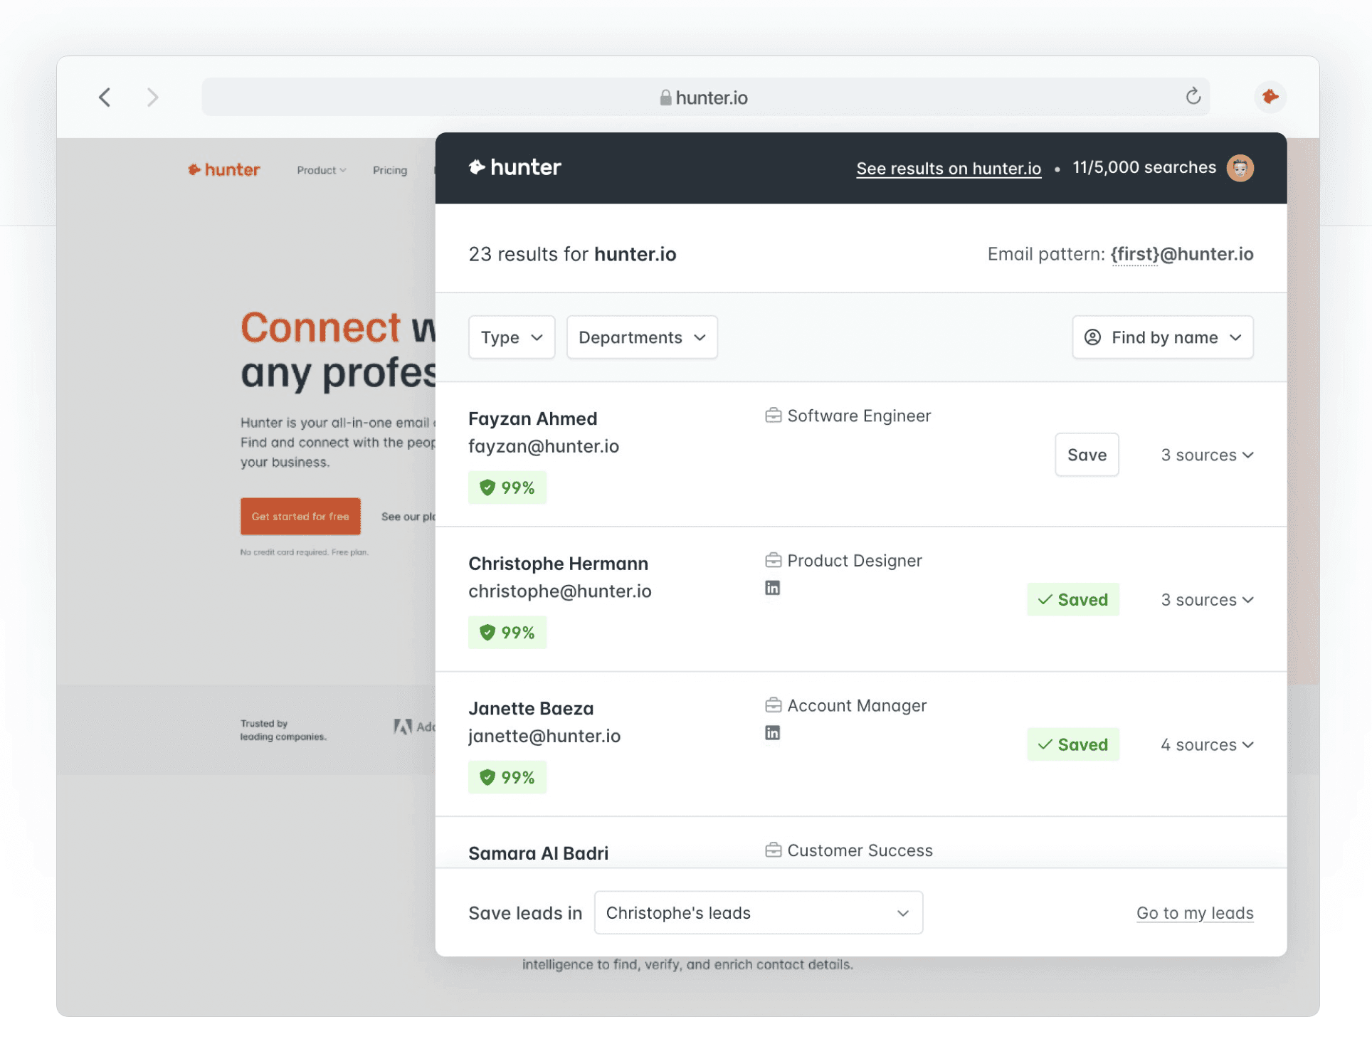Open the Product menu on the background website
Viewport: 1372px width, 1039px height.
coord(322,170)
